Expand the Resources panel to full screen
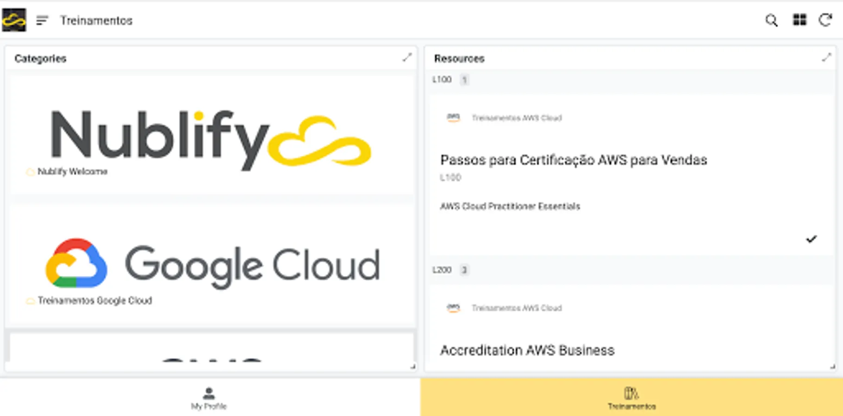The width and height of the screenshot is (843, 416). [x=826, y=58]
